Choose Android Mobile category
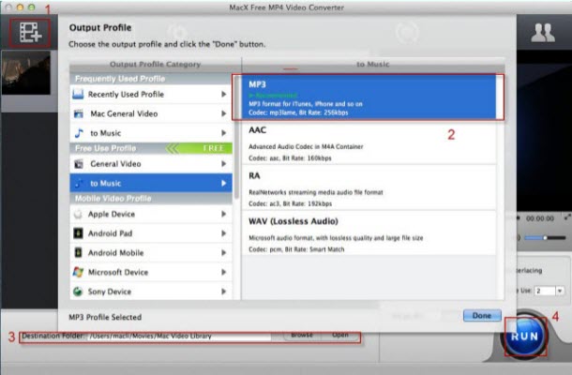The height and width of the screenshot is (375, 572). point(151,252)
